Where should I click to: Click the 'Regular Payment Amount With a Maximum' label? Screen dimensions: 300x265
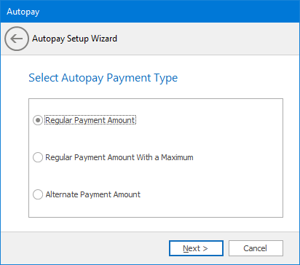pos(119,157)
